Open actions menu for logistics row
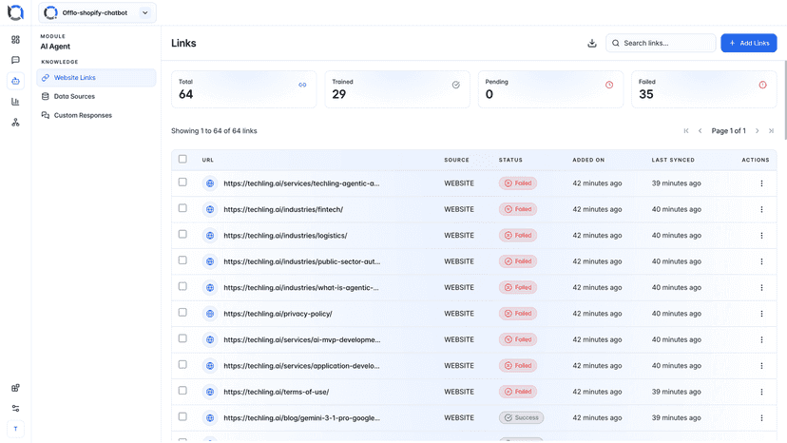 tap(761, 236)
